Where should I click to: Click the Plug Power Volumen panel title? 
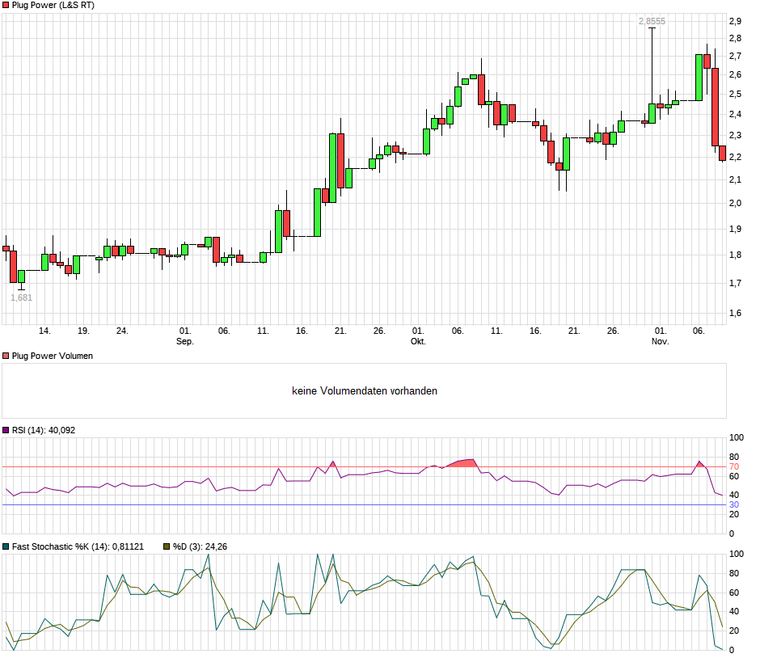click(x=52, y=356)
